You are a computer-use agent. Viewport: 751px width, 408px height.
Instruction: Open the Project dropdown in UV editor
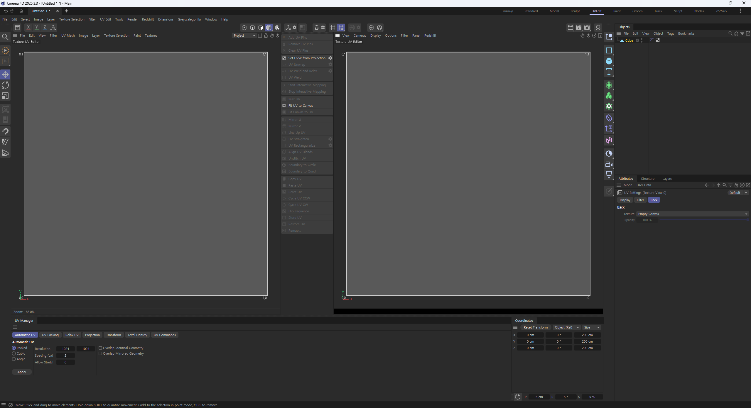(244, 35)
